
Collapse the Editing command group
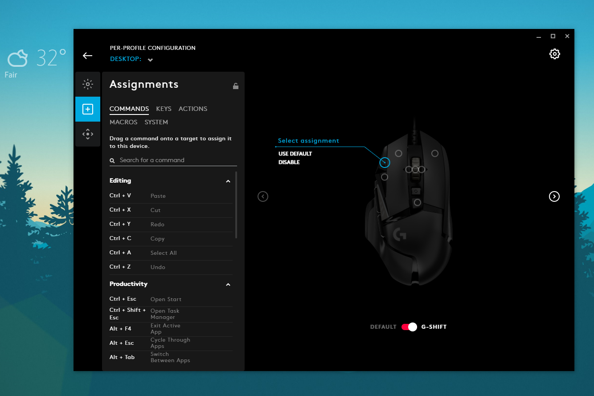point(228,181)
